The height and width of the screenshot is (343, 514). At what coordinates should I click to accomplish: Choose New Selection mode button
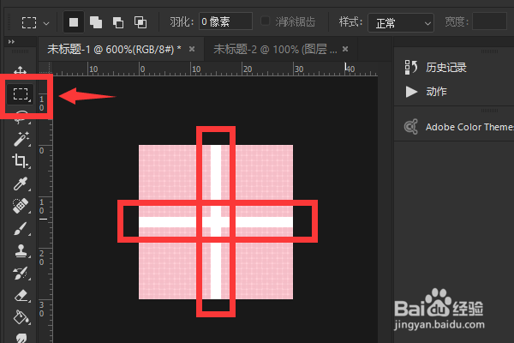point(74,22)
